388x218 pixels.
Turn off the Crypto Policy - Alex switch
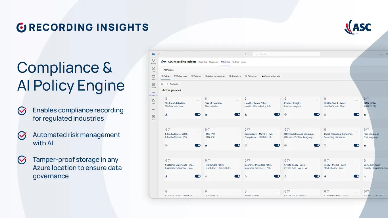[x=317, y=176]
